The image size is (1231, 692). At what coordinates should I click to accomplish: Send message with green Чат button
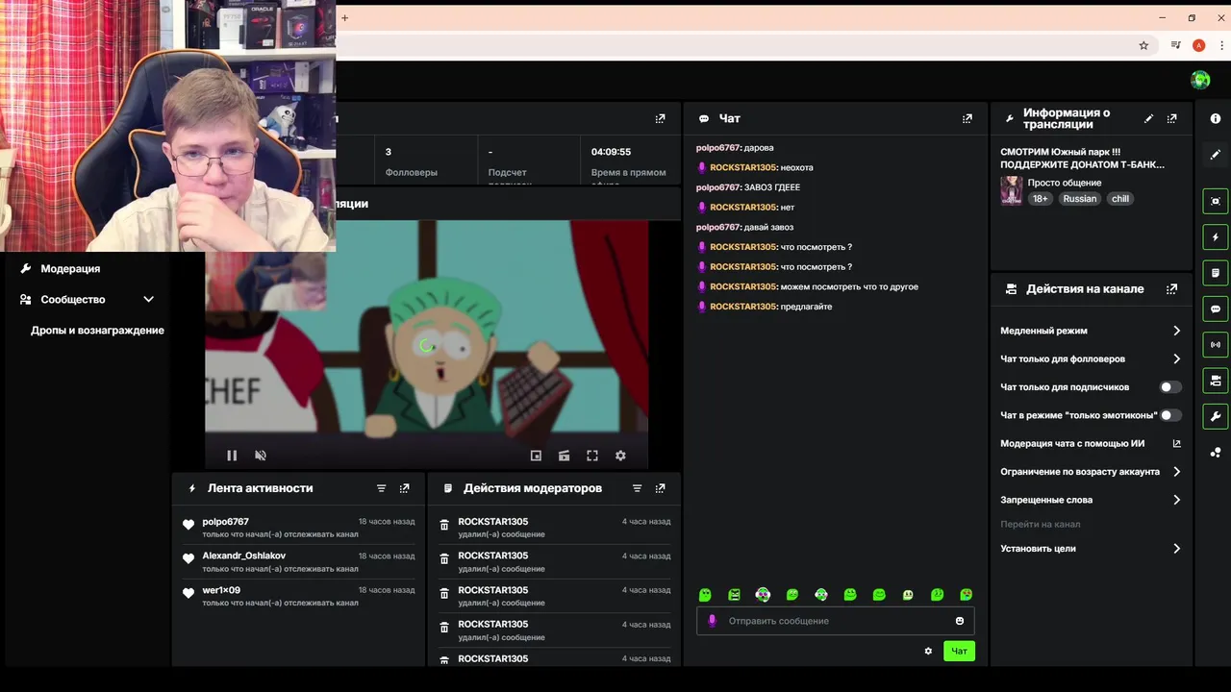[959, 651]
